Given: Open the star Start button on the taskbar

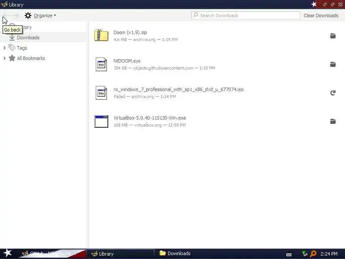Looking at the screenshot, I should pyautogui.click(x=7, y=253).
